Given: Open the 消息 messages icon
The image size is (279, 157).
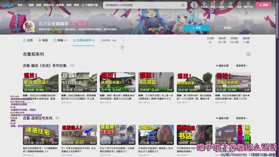Looking at the screenshot, I should pos(213,5).
